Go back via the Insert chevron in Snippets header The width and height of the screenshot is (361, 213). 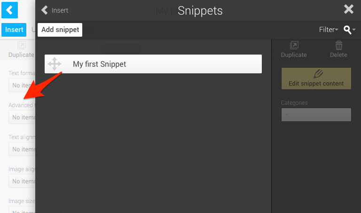point(55,10)
